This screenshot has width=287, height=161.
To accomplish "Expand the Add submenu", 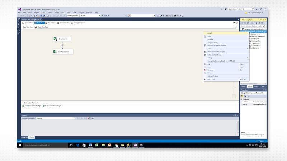I will (226, 49).
